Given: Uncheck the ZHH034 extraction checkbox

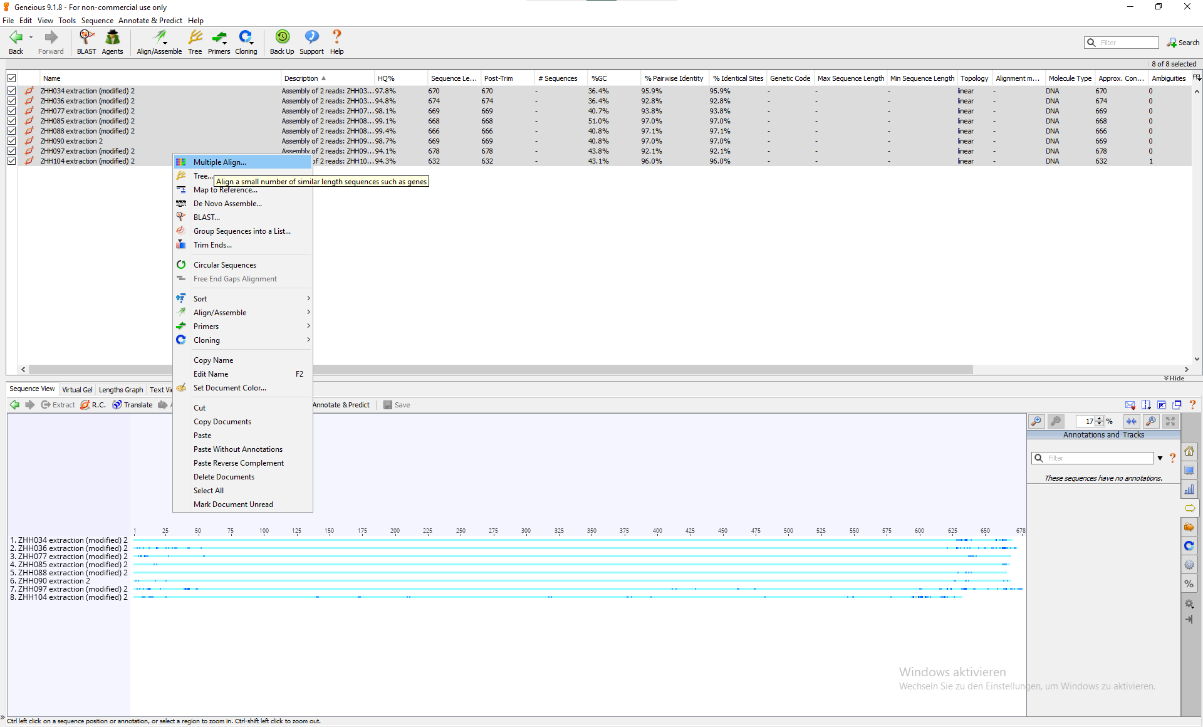Looking at the screenshot, I should click(11, 91).
